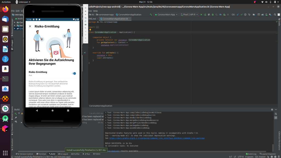This screenshot has height=158, width=281.
Task: Open Search Everywhere with the magnifier icon
Action: tap(275, 14)
